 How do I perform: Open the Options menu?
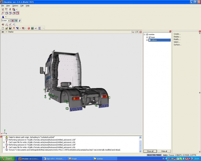[15, 6]
